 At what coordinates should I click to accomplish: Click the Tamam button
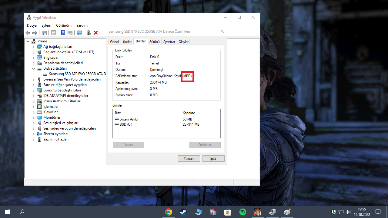click(189, 159)
